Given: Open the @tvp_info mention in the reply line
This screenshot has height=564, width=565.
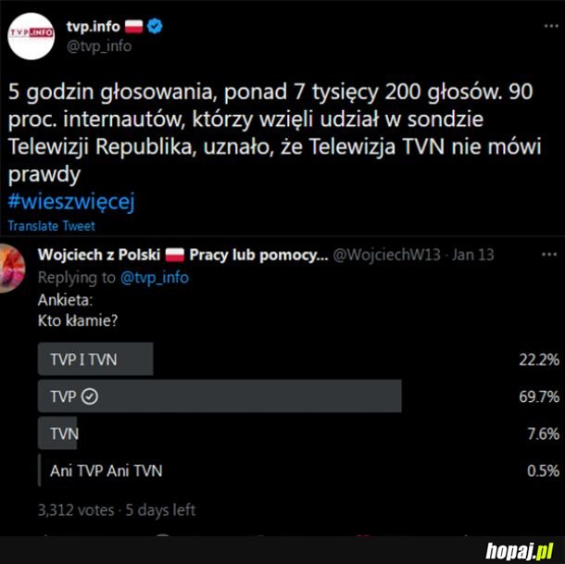Looking at the screenshot, I should [x=155, y=277].
